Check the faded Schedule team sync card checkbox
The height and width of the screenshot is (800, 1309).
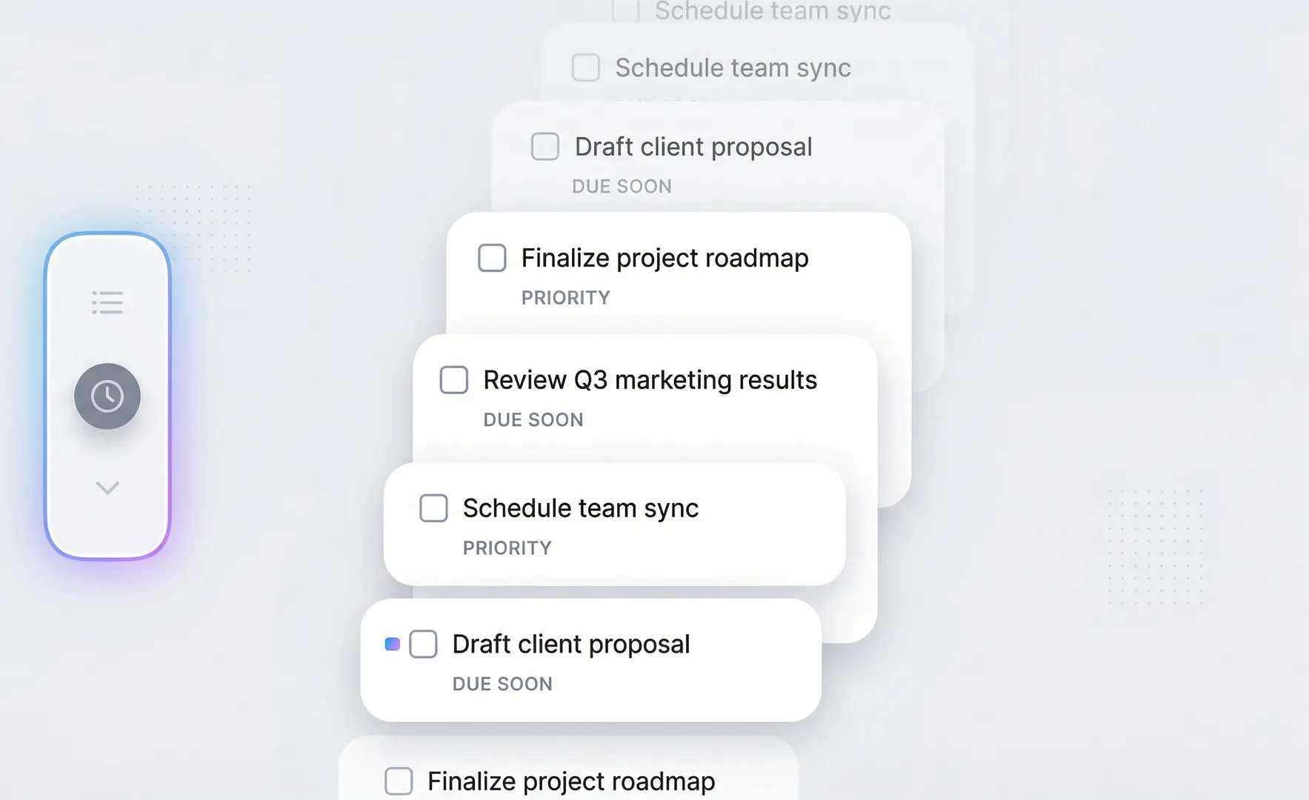click(x=586, y=67)
